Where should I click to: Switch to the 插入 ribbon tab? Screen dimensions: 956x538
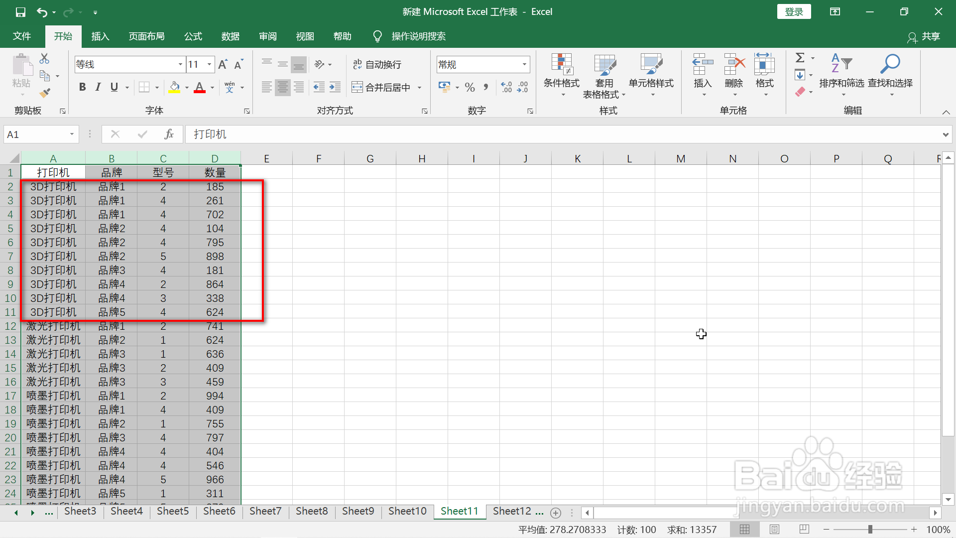(x=100, y=36)
